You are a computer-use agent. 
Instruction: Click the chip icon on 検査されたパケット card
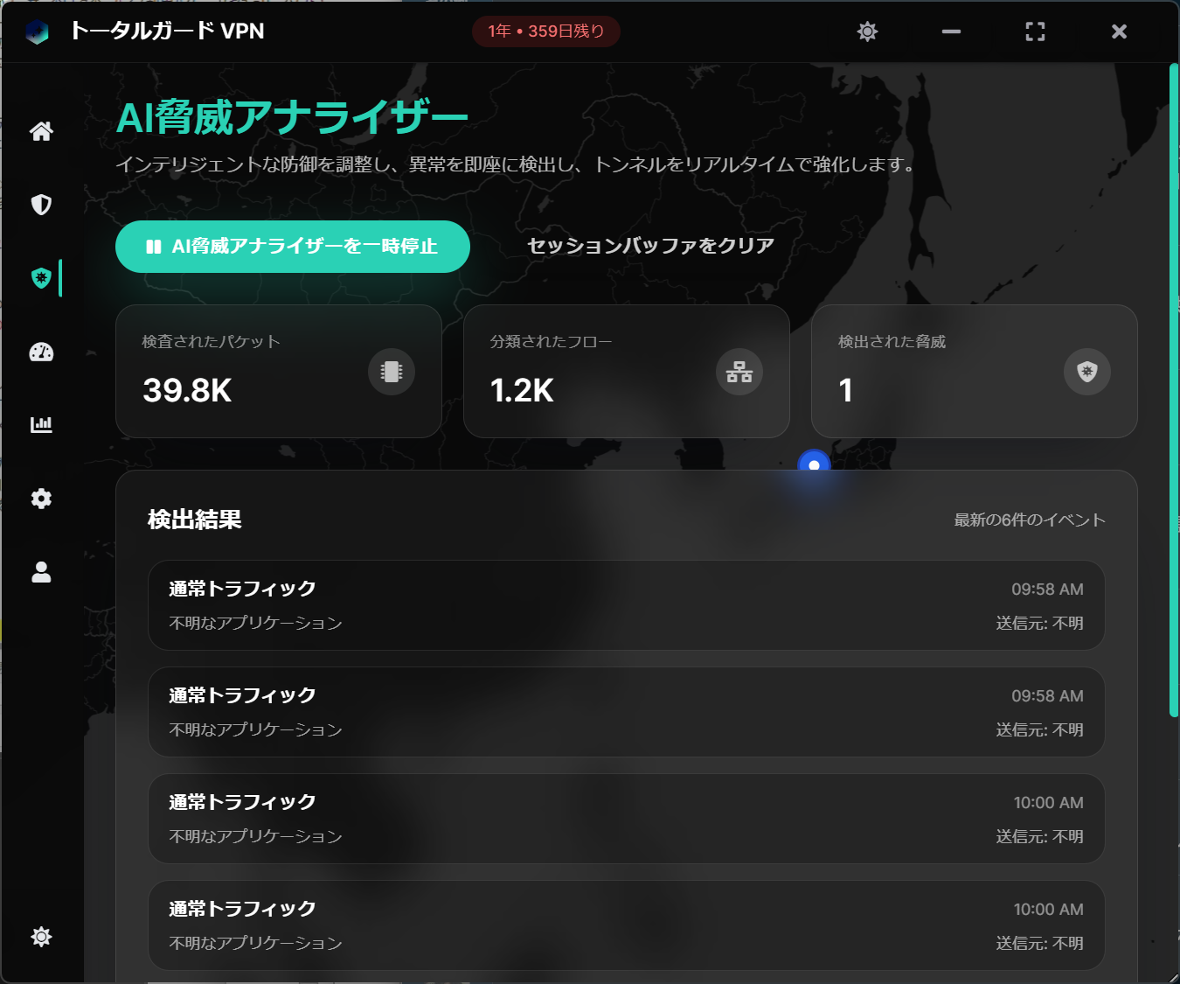(x=391, y=371)
